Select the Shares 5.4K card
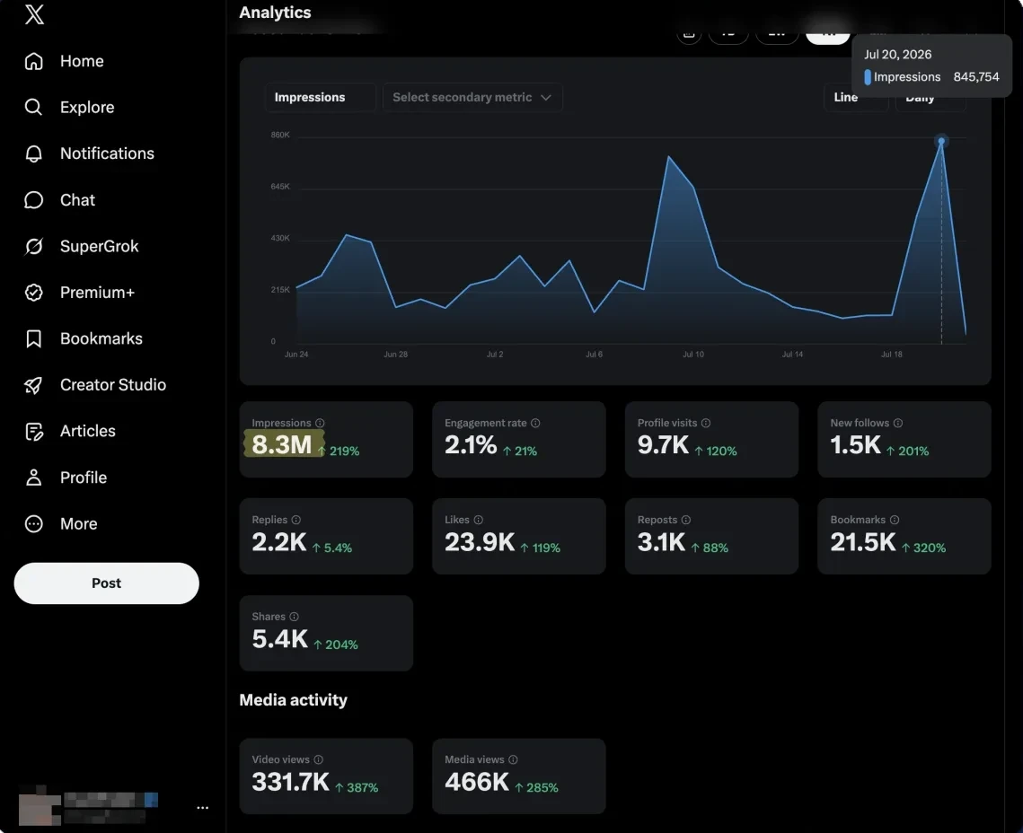This screenshot has height=833, width=1023. coord(326,633)
